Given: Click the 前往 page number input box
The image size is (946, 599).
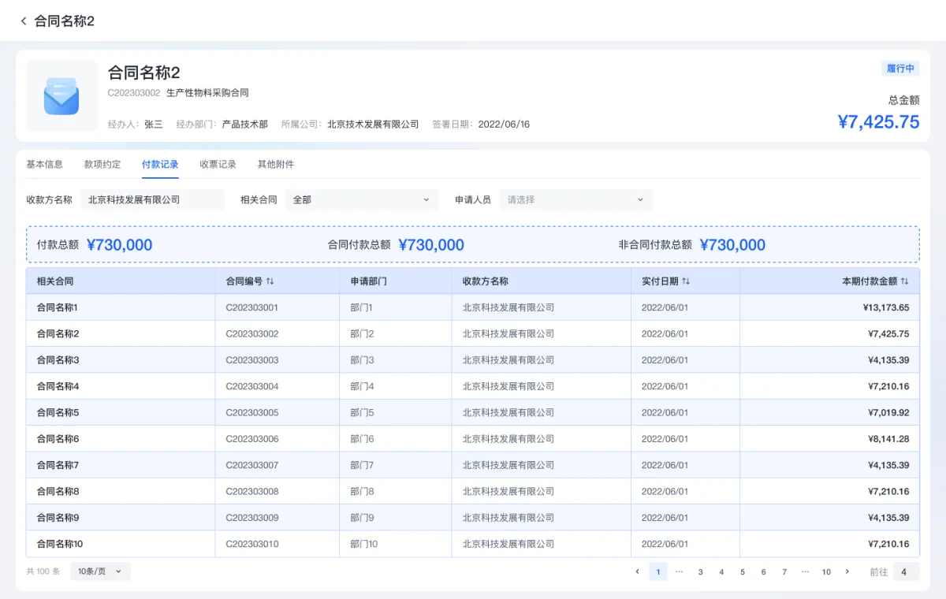Looking at the screenshot, I should (x=905, y=571).
